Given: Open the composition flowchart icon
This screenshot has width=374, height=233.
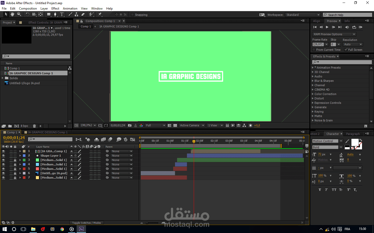Looking at the screenshot, I should pos(244,125).
